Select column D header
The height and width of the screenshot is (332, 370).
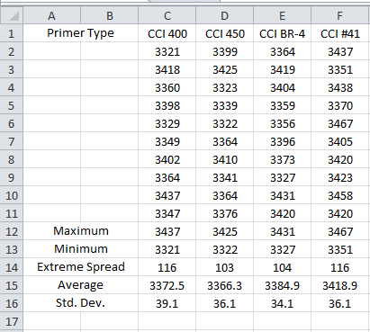click(x=225, y=15)
